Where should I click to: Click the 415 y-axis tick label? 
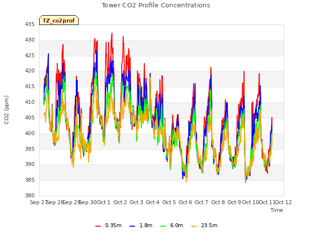point(30,86)
